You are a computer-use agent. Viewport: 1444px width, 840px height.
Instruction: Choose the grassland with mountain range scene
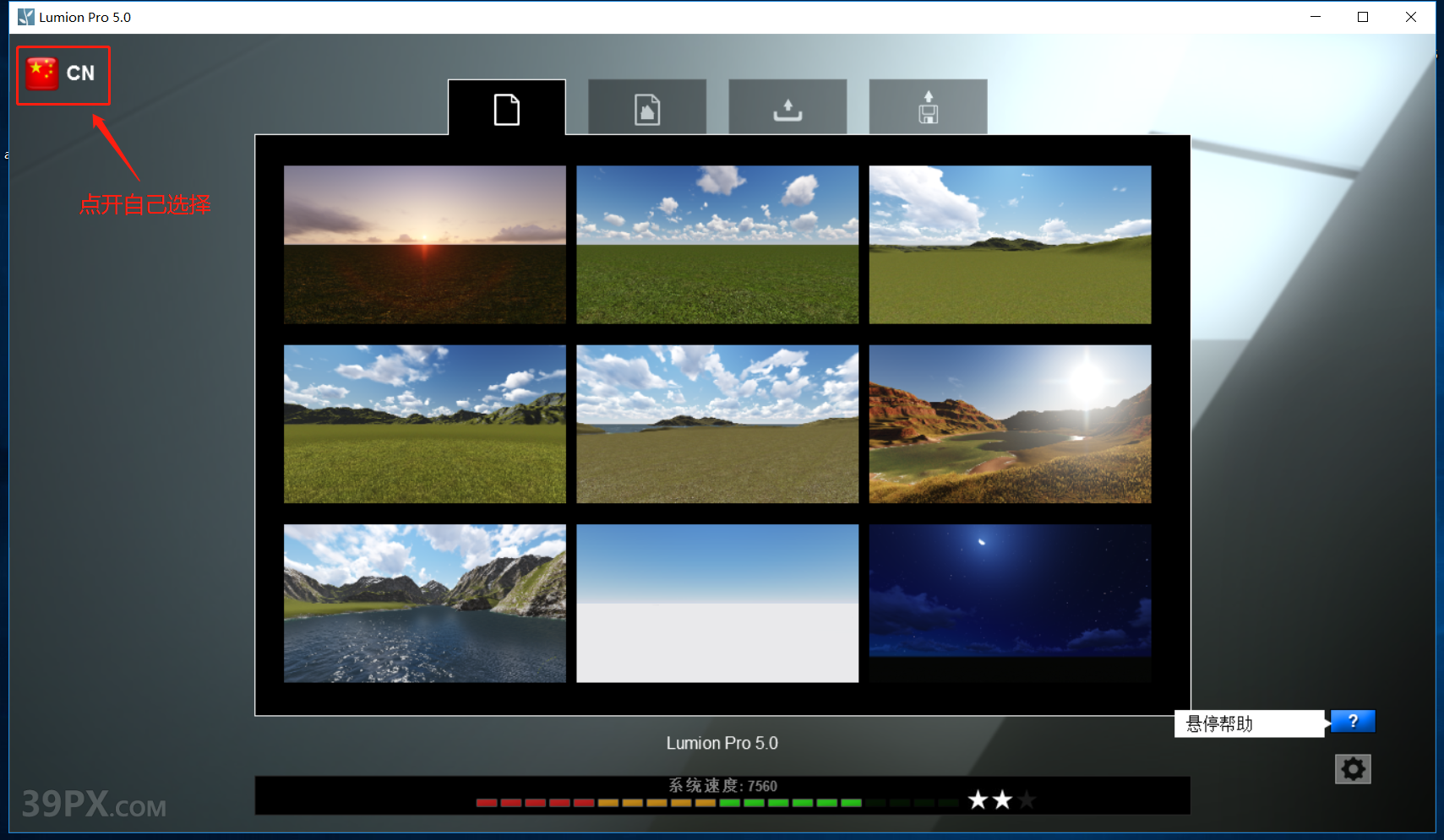[424, 424]
